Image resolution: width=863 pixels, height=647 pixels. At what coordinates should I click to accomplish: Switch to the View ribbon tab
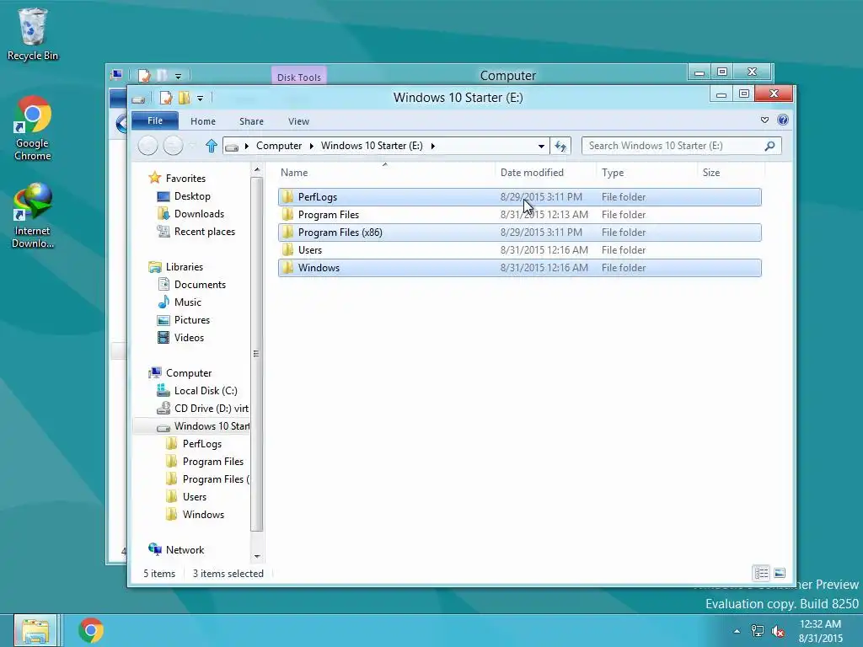click(299, 121)
